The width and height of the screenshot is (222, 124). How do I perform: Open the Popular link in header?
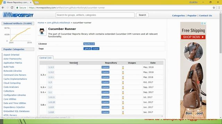pos(192,15)
